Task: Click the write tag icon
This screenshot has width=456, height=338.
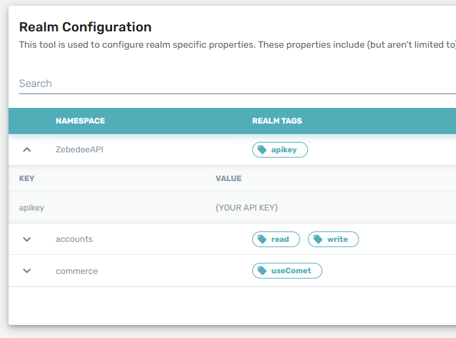Action: [x=318, y=239]
